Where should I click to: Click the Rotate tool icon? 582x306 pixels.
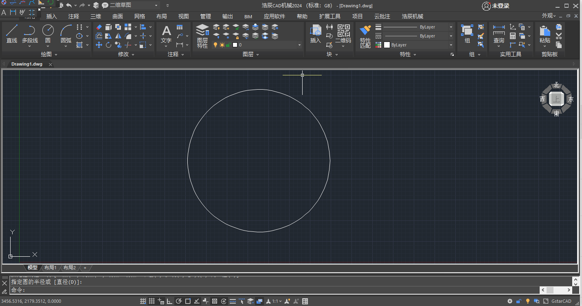(x=108, y=45)
